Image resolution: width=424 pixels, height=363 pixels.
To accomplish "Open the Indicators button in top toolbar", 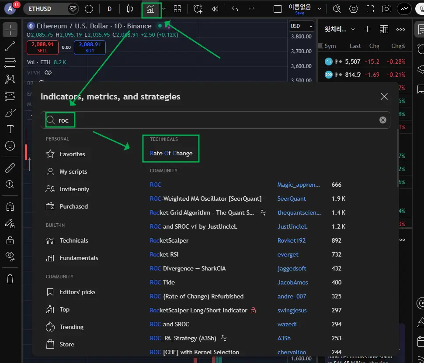I will tap(151, 9).
